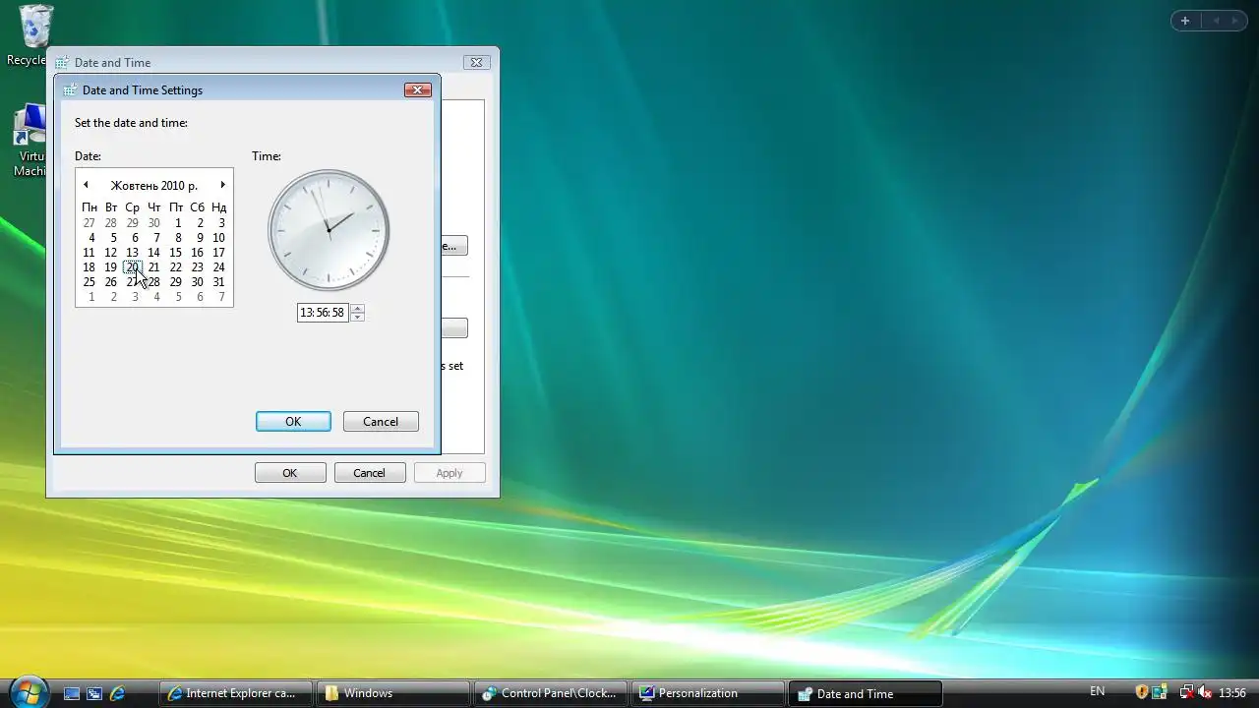The width and height of the screenshot is (1259, 708).
Task: Click the muted volume tray icon
Action: point(1205,692)
